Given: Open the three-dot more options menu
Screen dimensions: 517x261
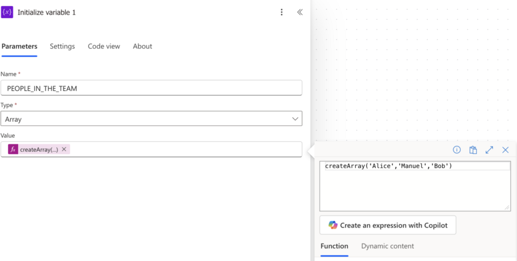Looking at the screenshot, I should (x=282, y=12).
